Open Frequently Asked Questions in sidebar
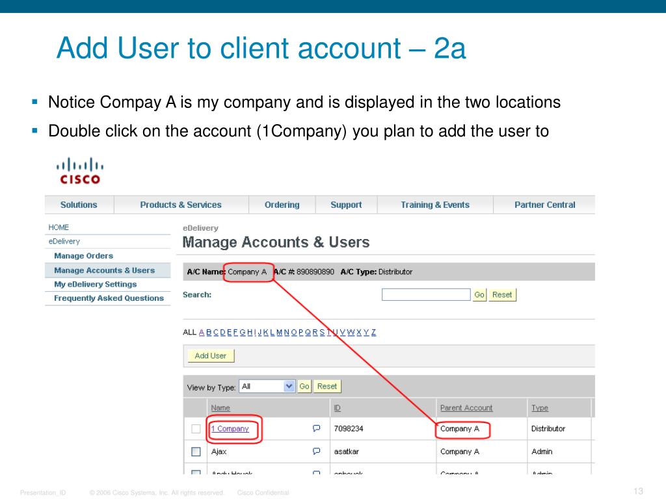This screenshot has height=499, width=666. click(109, 298)
